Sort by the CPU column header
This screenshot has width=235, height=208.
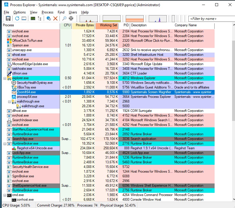(66, 25)
